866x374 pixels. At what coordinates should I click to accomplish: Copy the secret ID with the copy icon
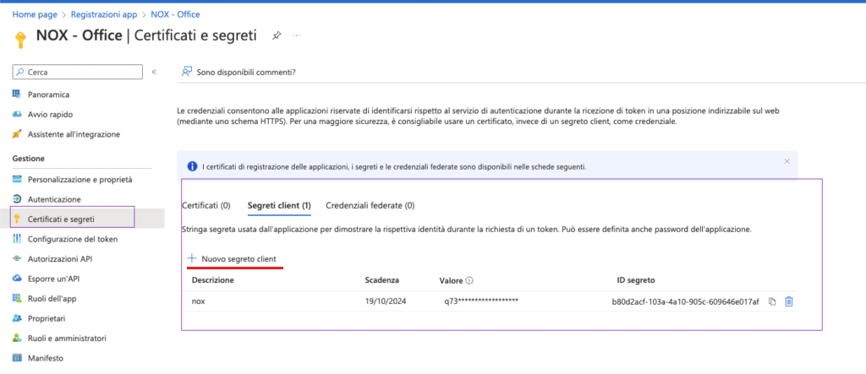pos(773,301)
